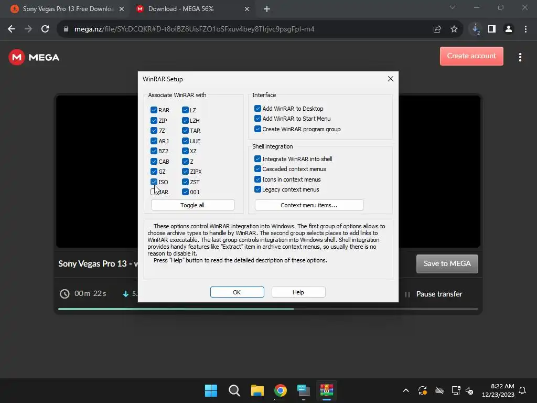Toggle Integrate WinRAR into shell
The width and height of the screenshot is (537, 403).
[257, 158]
